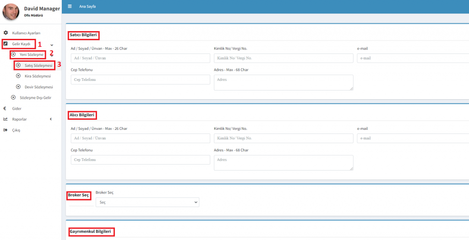The width and height of the screenshot is (469, 240).
Task: Click seller Adres text area
Action: (283, 83)
